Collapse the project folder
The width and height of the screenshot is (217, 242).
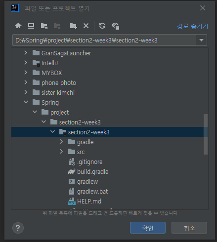tap(35, 112)
